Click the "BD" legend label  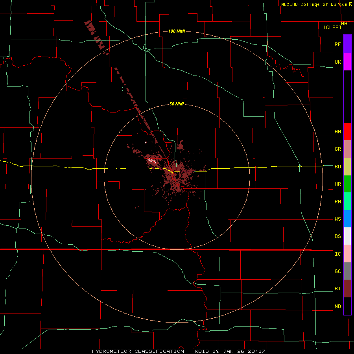tap(337, 167)
